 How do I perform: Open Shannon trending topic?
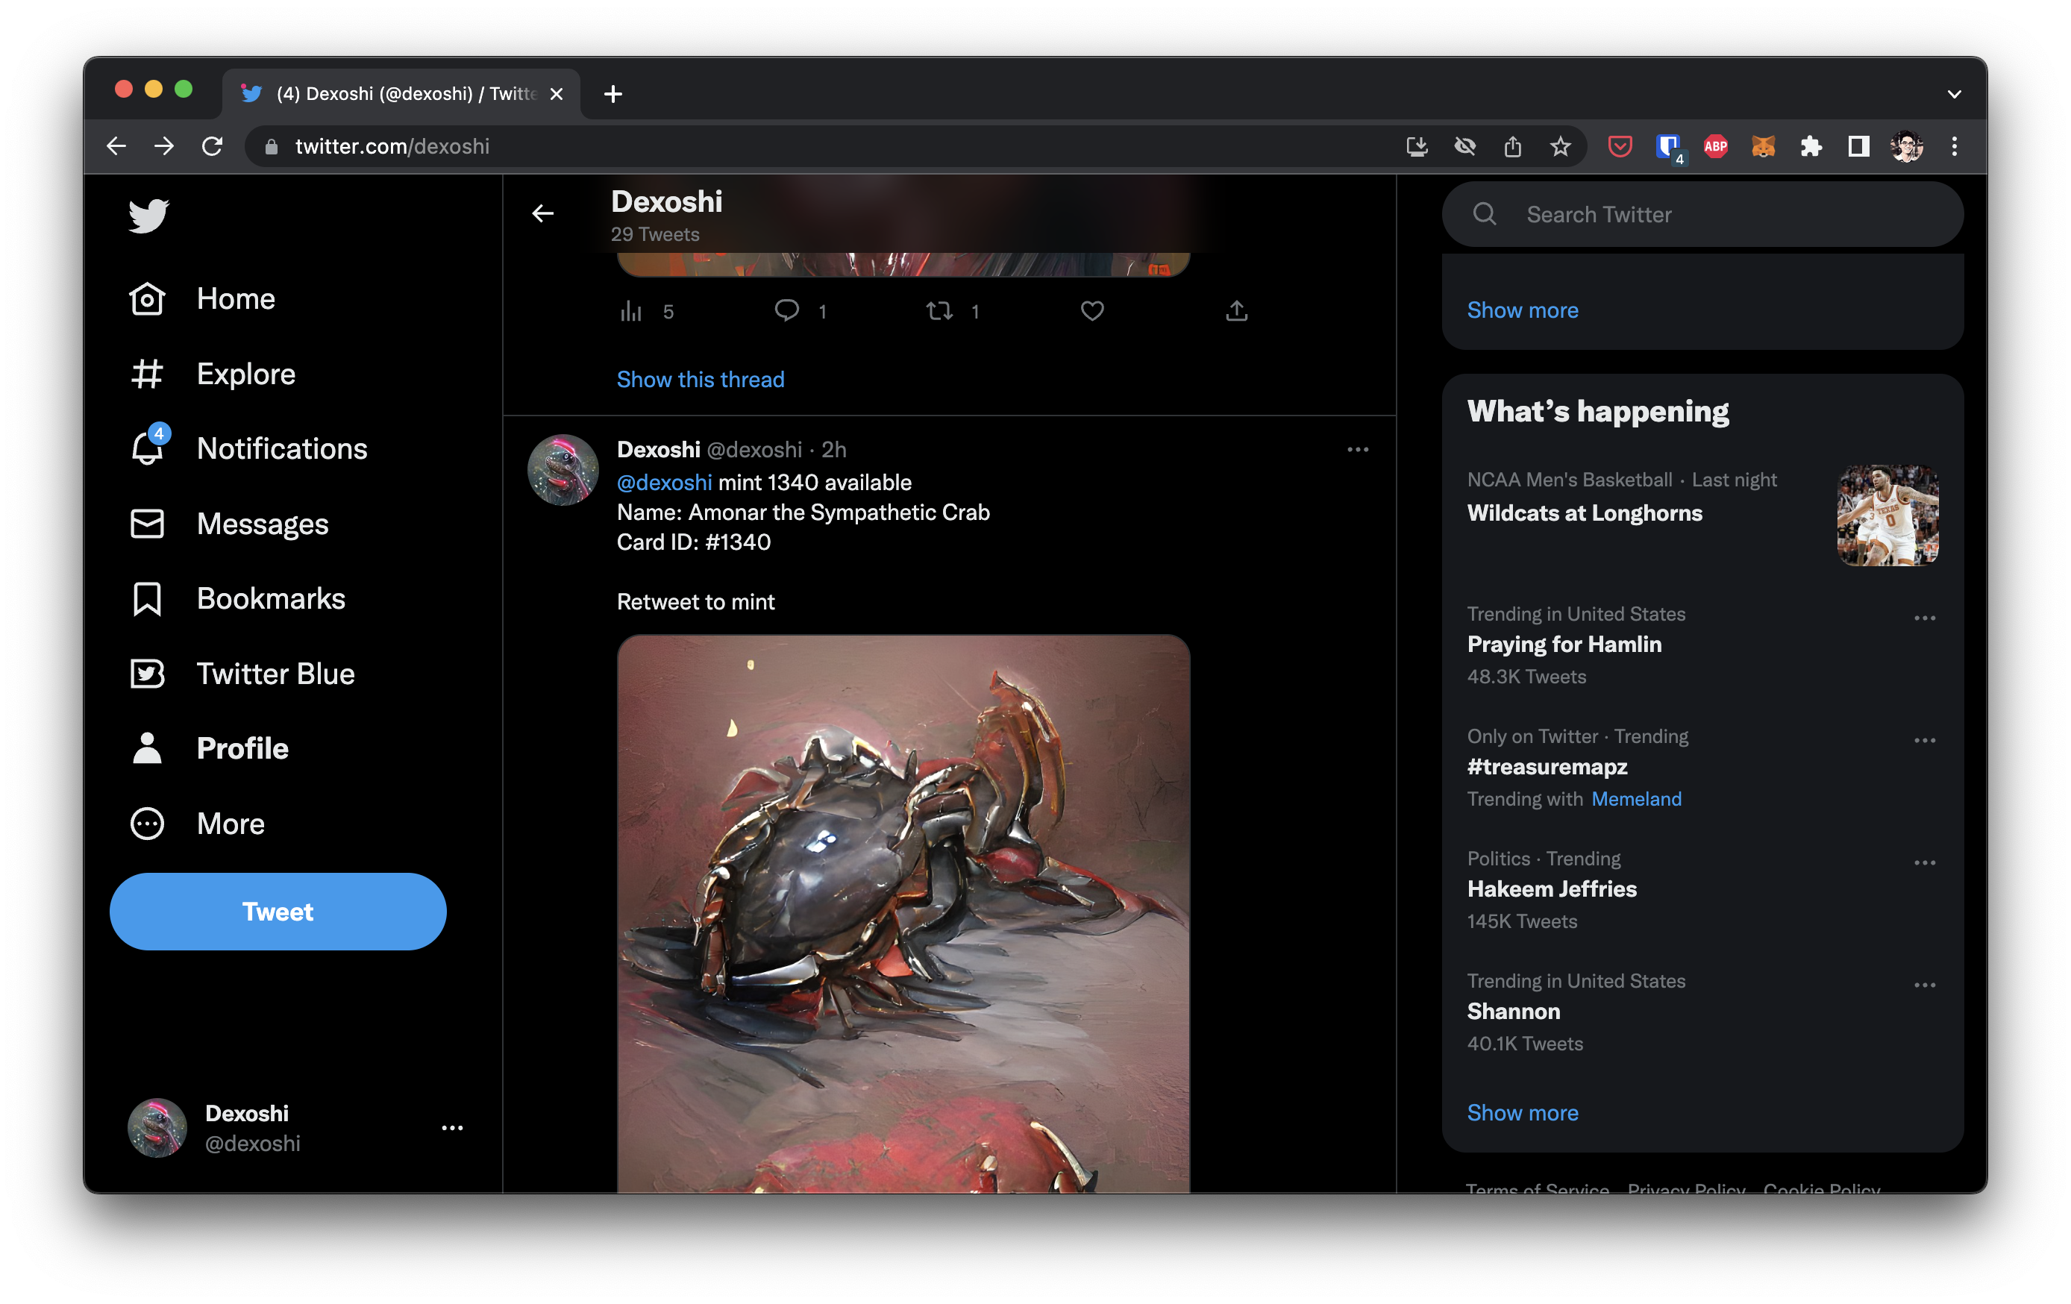tap(1513, 1011)
